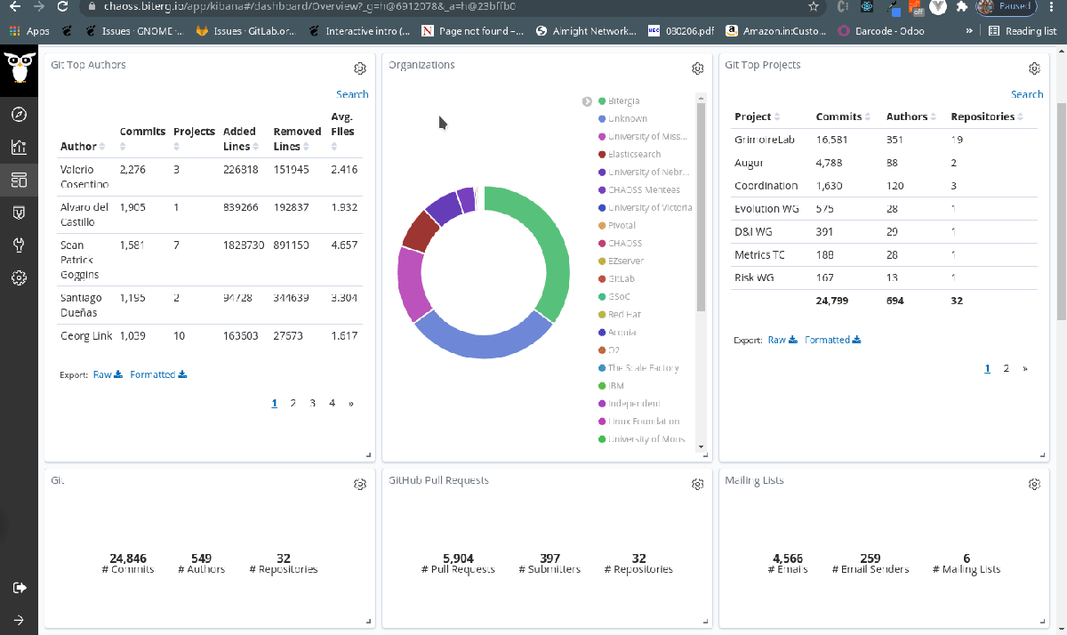Export Git Top Authors as Raw
Viewport: 1067px width, 635px height.
point(108,374)
